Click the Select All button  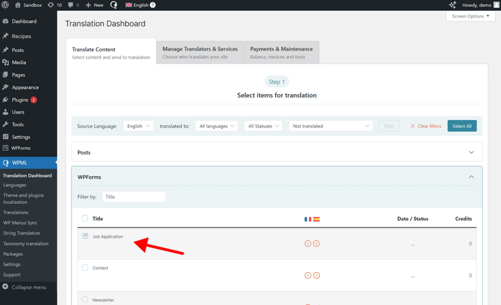(462, 125)
